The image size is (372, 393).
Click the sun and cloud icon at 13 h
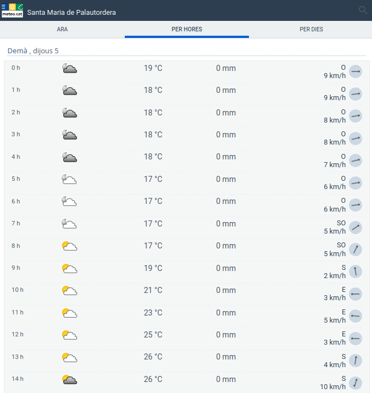click(69, 357)
